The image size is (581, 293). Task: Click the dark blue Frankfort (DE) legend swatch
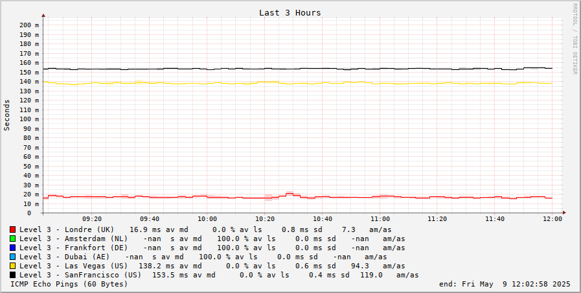(x=13, y=248)
